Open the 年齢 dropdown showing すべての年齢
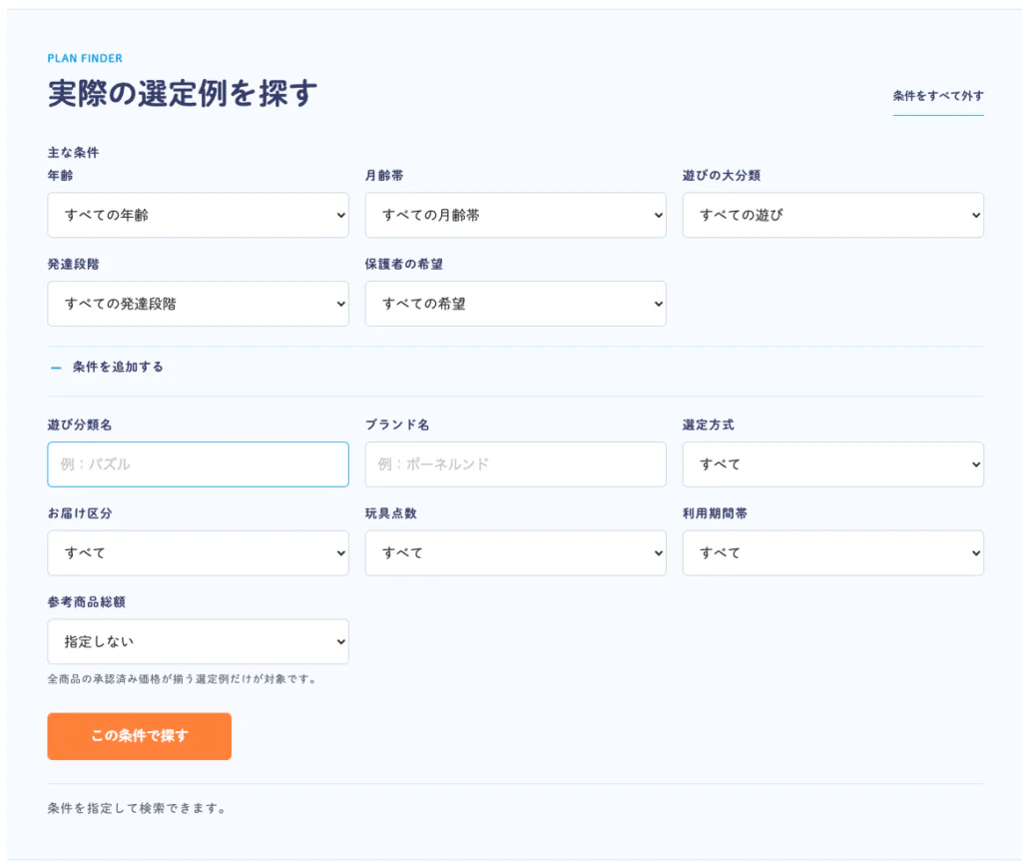Screen dimensions: 1022x862 [199, 215]
